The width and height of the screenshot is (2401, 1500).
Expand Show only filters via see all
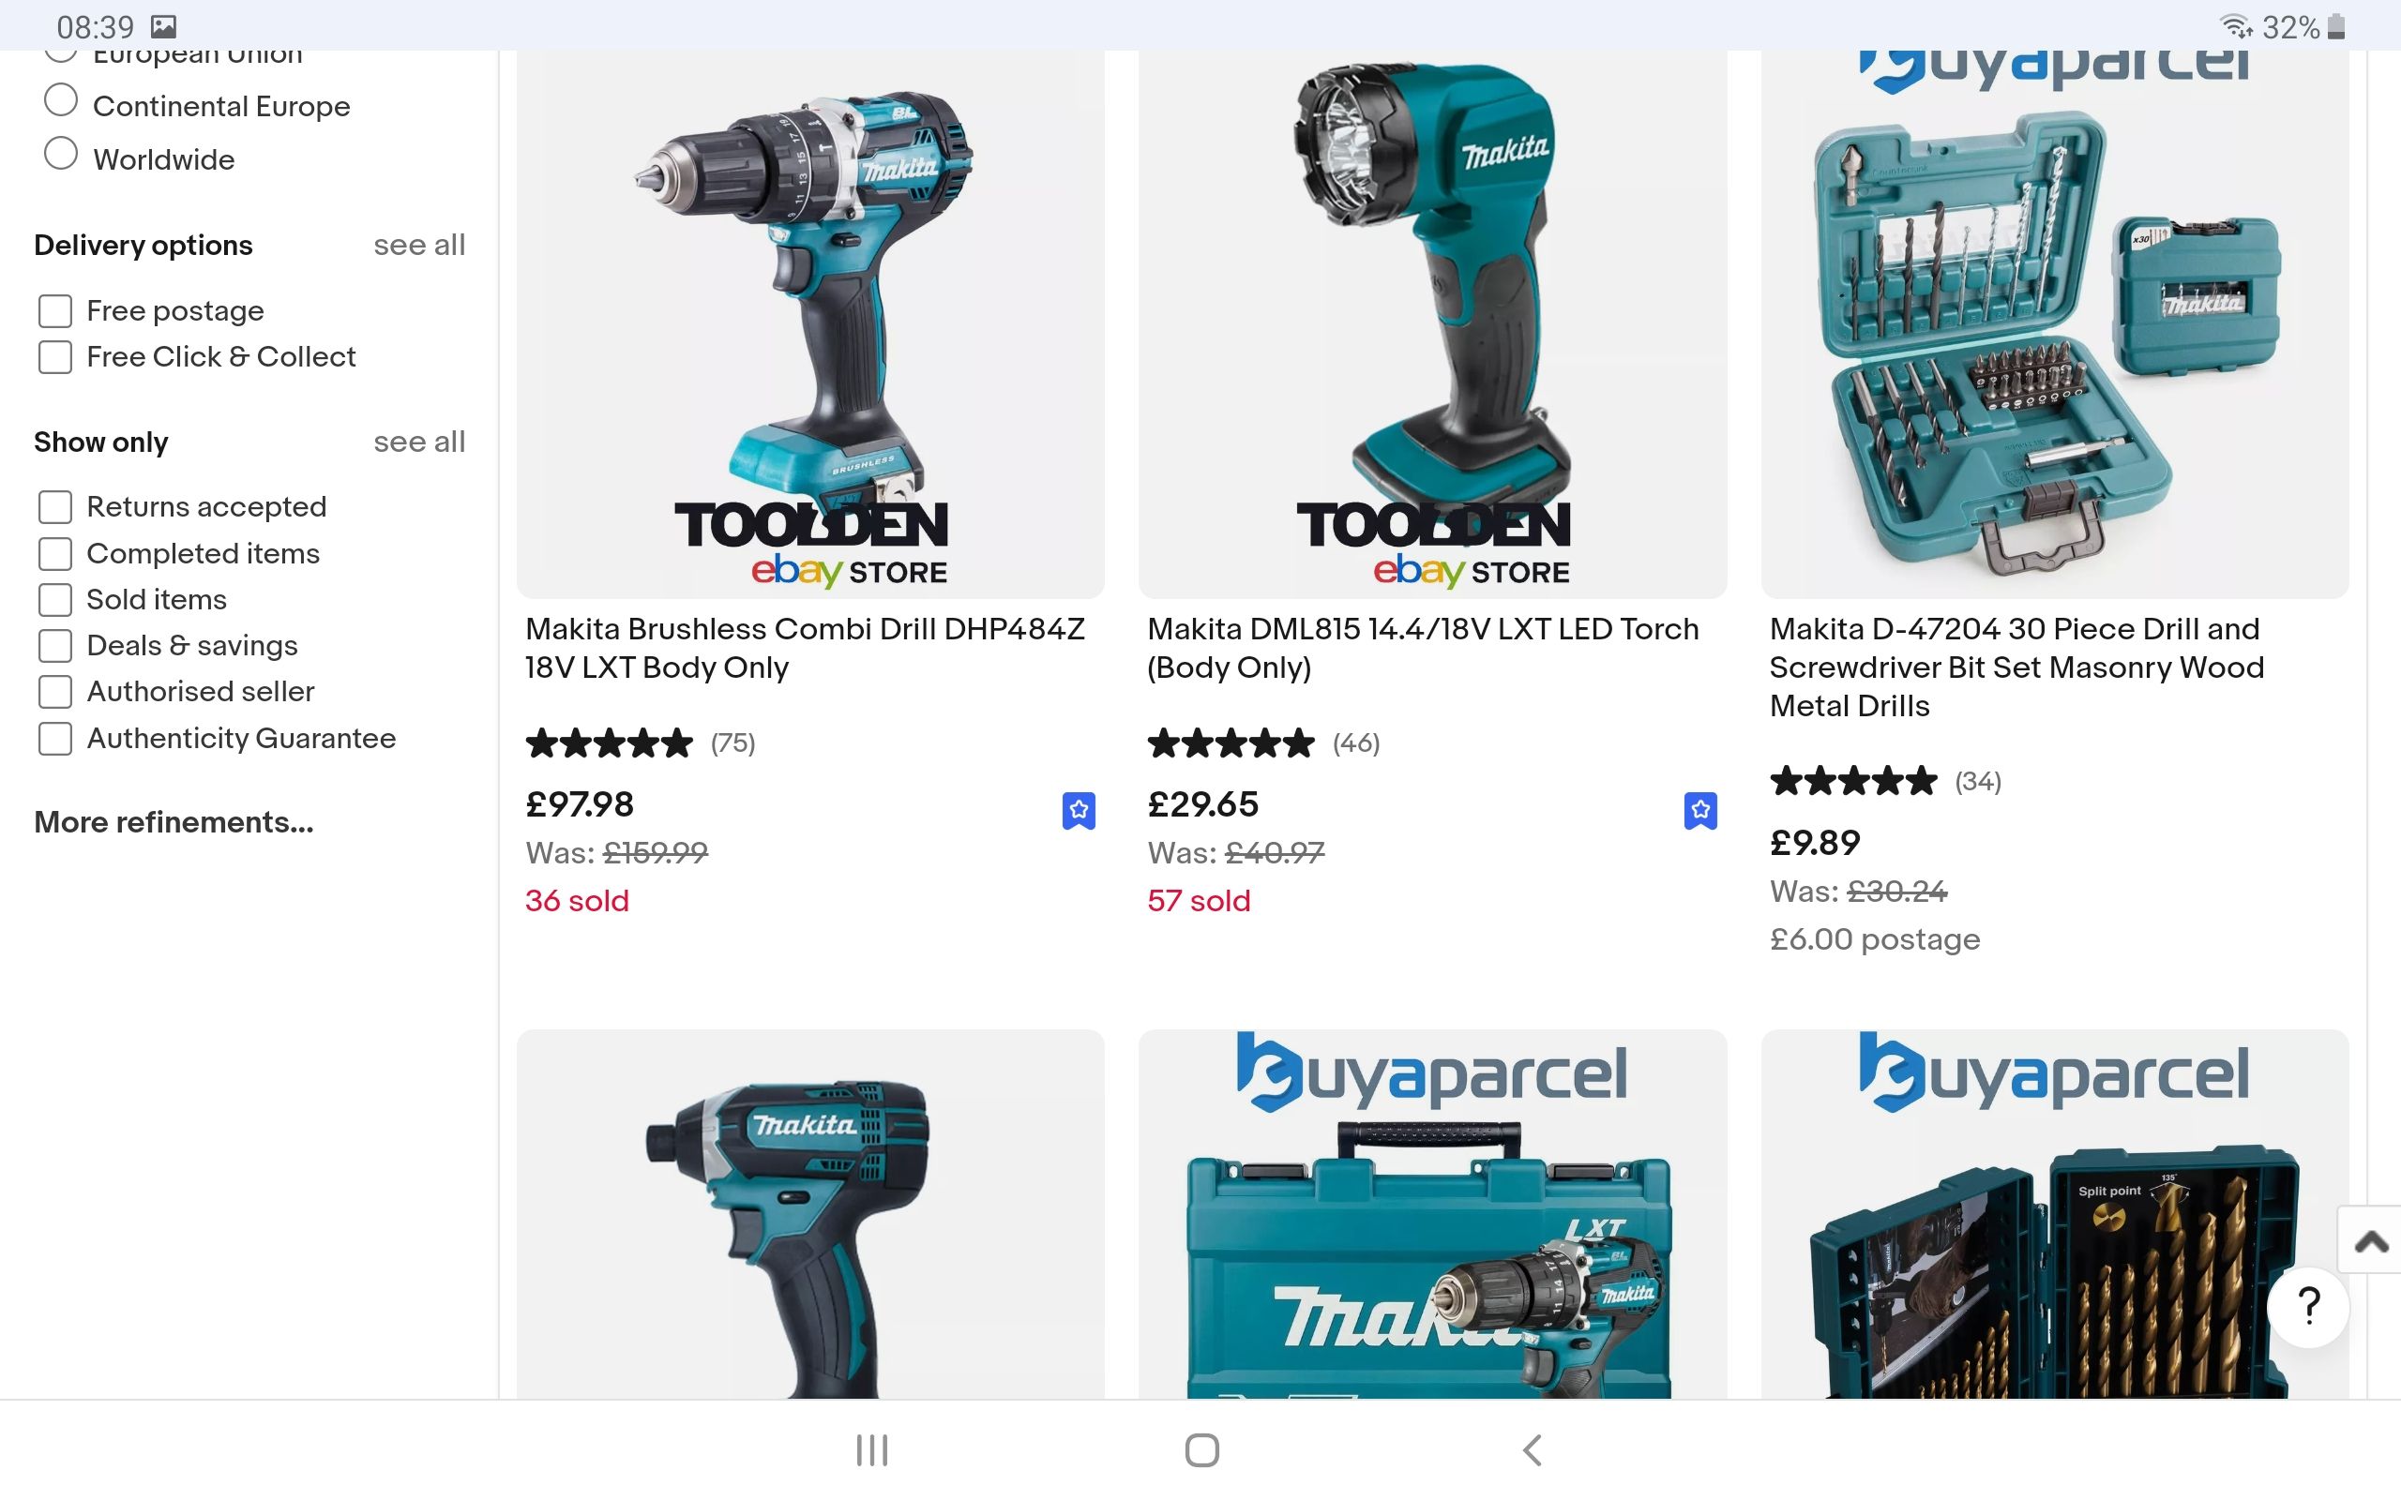418,442
